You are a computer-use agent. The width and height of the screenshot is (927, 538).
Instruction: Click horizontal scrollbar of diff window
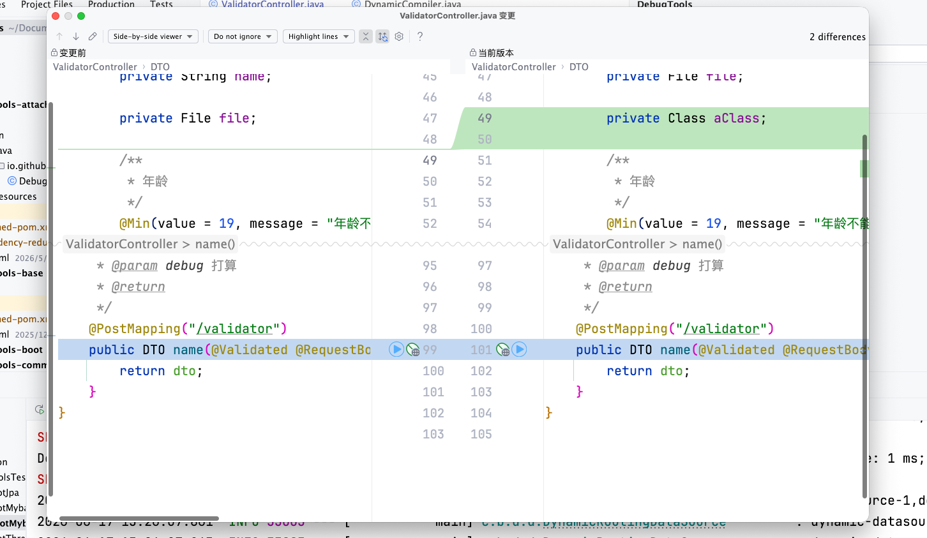click(x=139, y=518)
